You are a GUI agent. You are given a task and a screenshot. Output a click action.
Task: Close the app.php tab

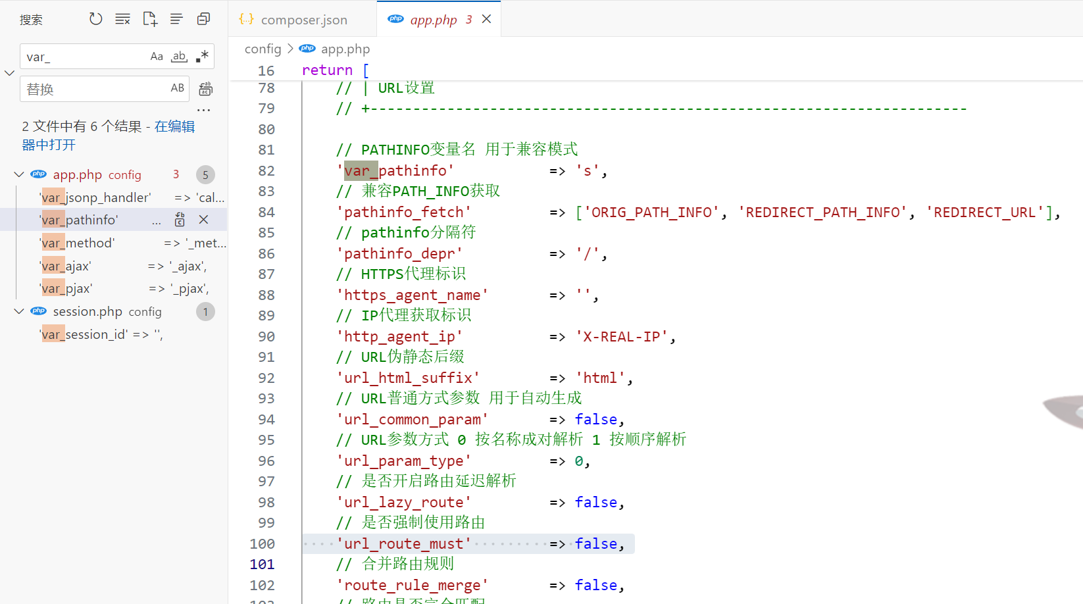pos(487,19)
